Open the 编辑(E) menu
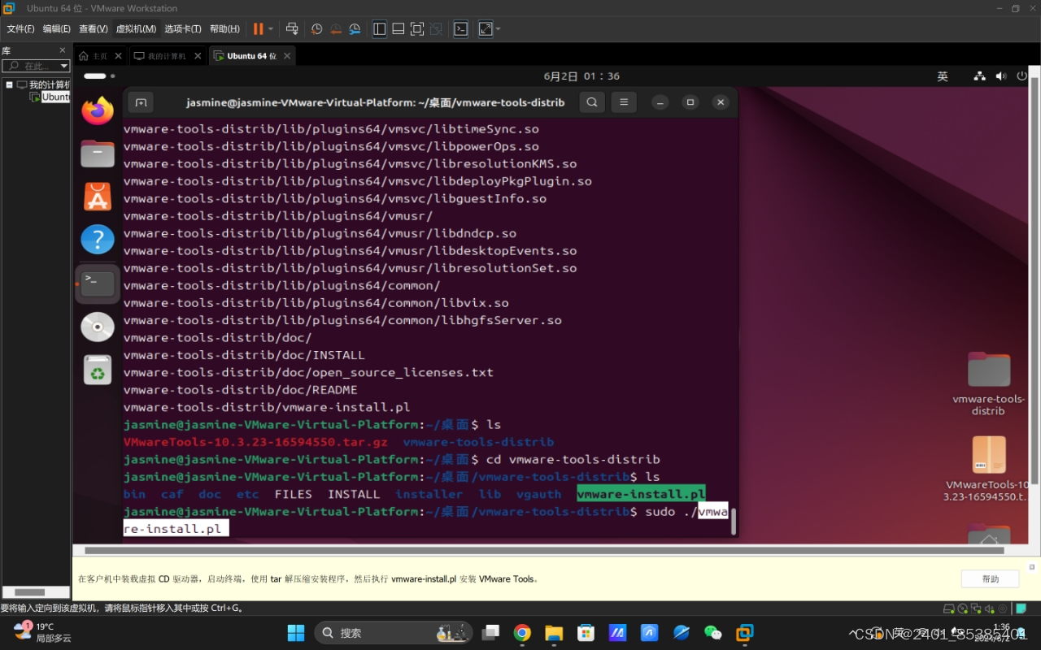The width and height of the screenshot is (1041, 650). (x=57, y=28)
